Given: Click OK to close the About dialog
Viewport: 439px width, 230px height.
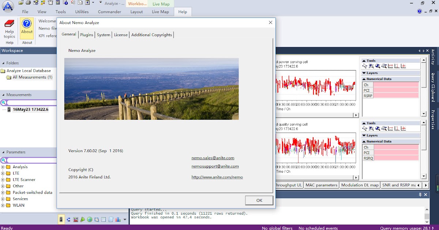Looking at the screenshot, I should [259, 200].
